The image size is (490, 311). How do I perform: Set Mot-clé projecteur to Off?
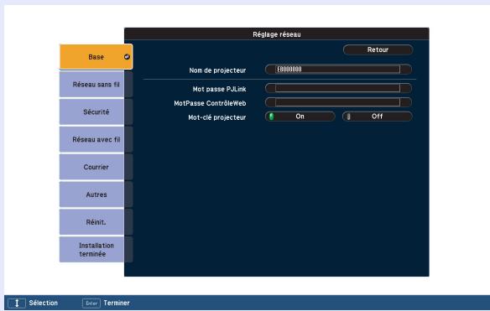click(378, 117)
